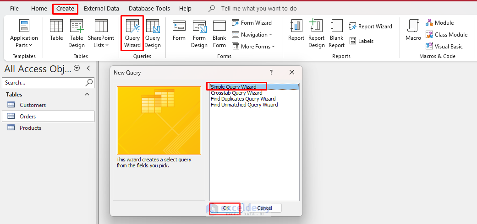The image size is (477, 224).
Task: Select the Orders table
Action: [x=48, y=116]
